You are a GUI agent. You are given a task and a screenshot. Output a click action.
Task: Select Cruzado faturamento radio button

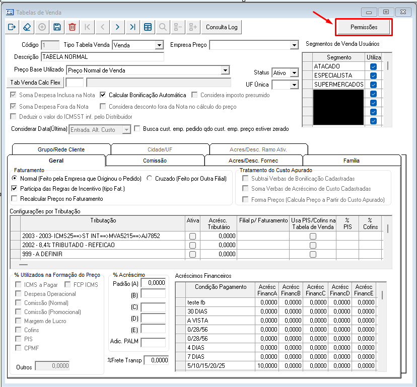tap(150, 178)
